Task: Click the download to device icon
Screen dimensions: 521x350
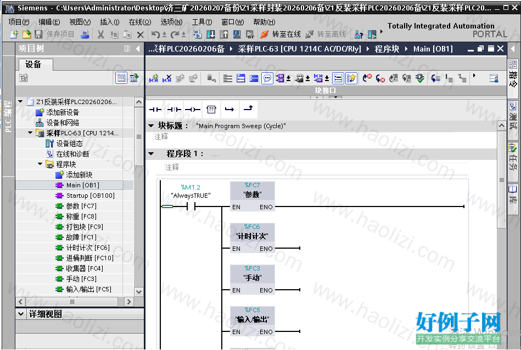Action: click(x=211, y=34)
